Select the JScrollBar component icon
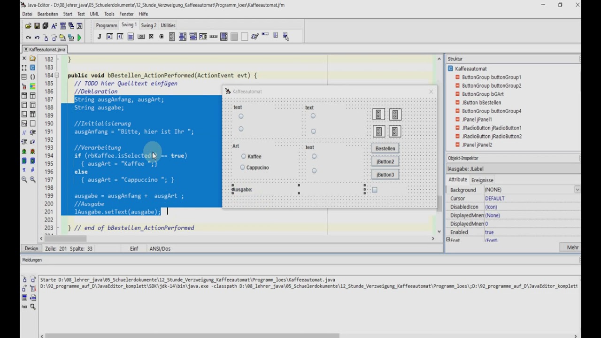 pyautogui.click(x=213, y=37)
